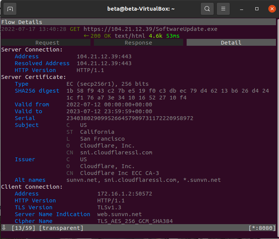Screen dimensions: 279x239
Task: Click the down arrow indicator in status bar
Action: [4, 228]
